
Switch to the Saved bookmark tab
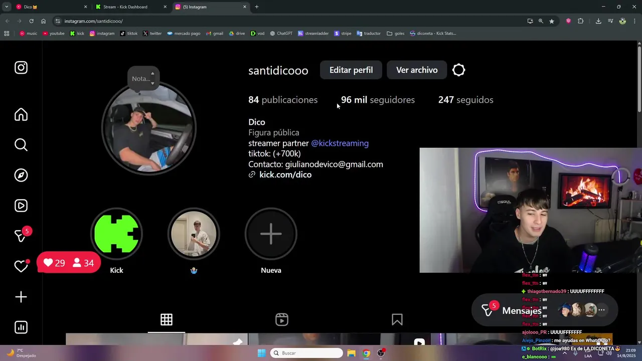[x=397, y=319]
